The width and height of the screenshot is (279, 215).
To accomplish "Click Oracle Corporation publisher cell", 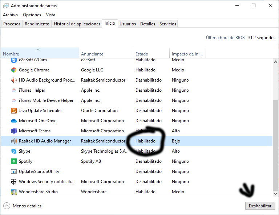I will pyautogui.click(x=99, y=111).
